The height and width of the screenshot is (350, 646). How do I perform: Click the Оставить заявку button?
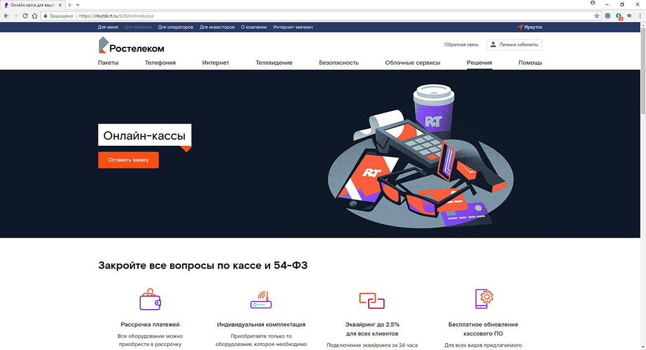[128, 160]
